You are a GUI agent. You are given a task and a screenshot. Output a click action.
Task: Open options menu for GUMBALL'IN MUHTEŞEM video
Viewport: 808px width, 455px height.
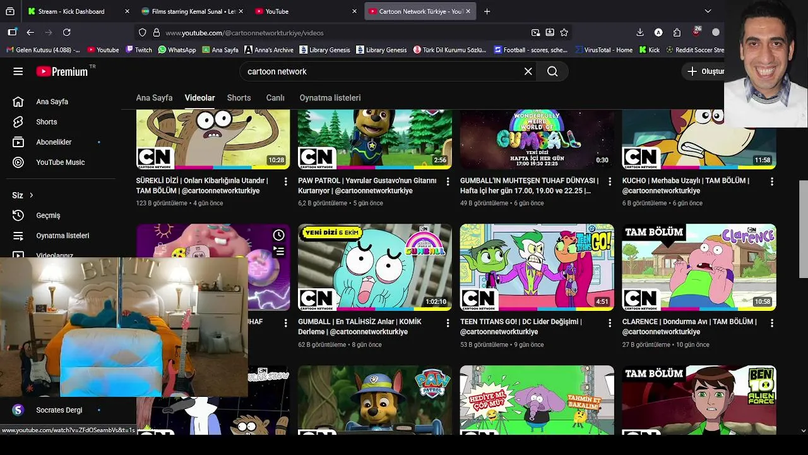coord(610,181)
